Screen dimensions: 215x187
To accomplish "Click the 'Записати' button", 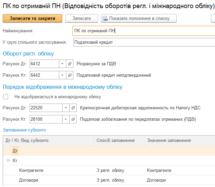I will coord(81,18).
